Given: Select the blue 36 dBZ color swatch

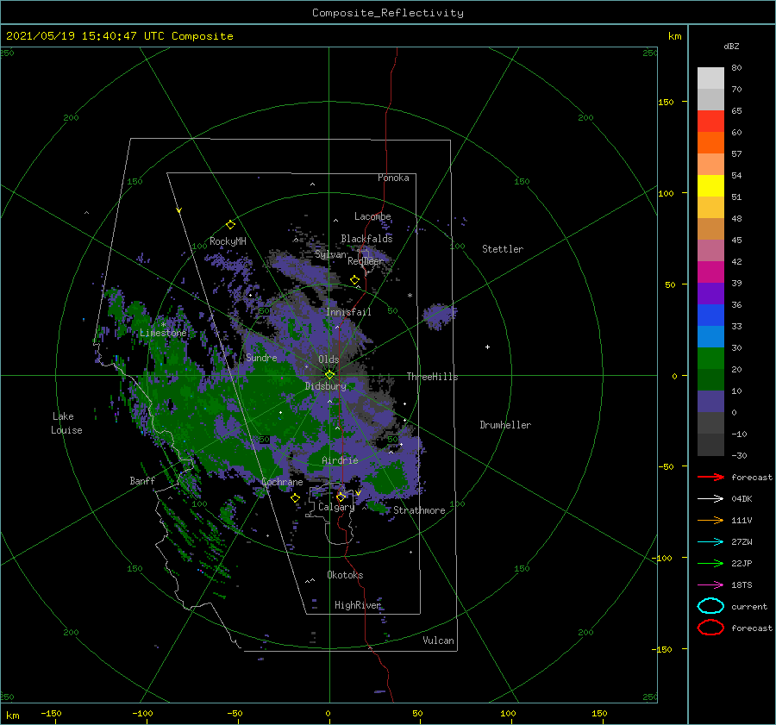Looking at the screenshot, I should [710, 316].
